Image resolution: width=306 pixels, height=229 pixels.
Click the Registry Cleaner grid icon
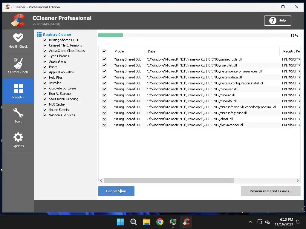tap(39, 35)
